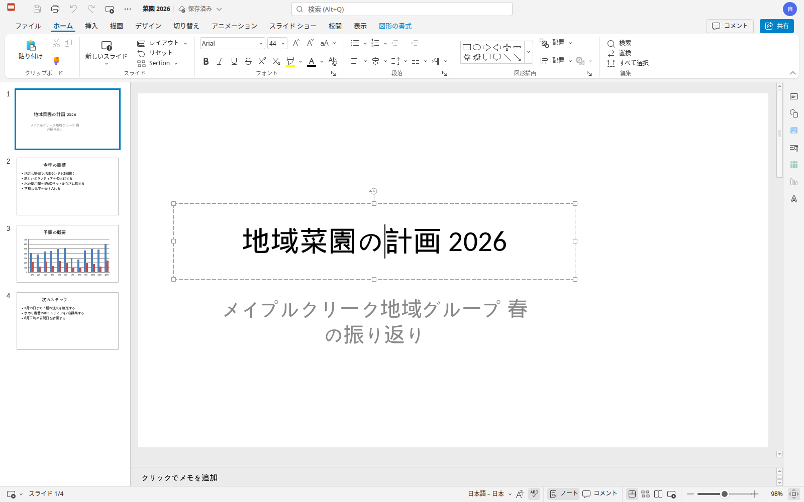Toggle Underline formatting

click(x=234, y=61)
